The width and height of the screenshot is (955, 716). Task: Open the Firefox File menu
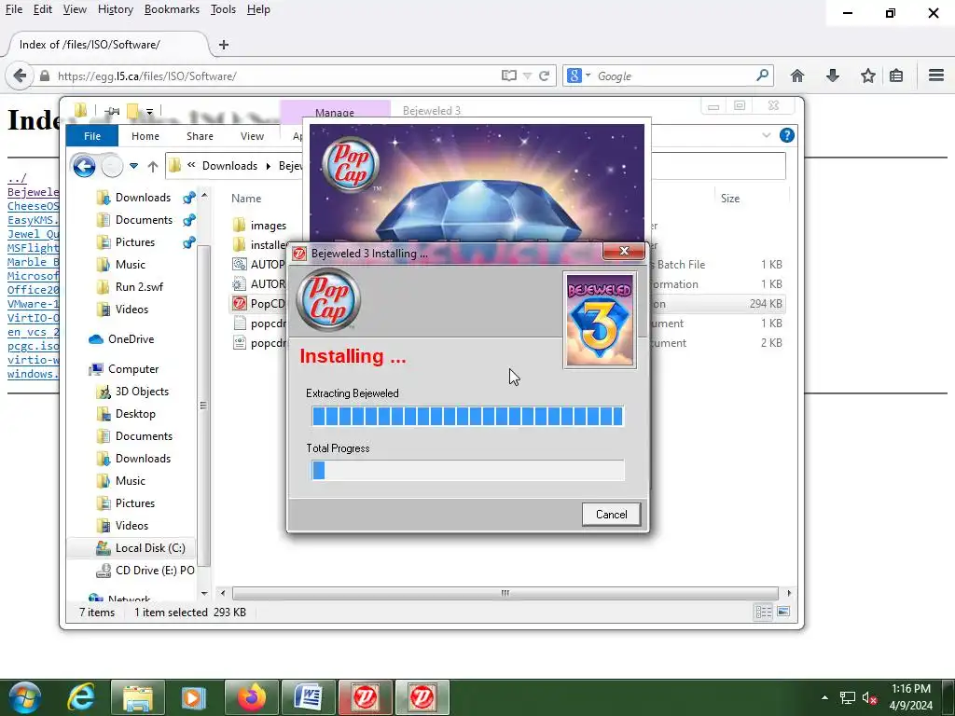pyautogui.click(x=13, y=9)
